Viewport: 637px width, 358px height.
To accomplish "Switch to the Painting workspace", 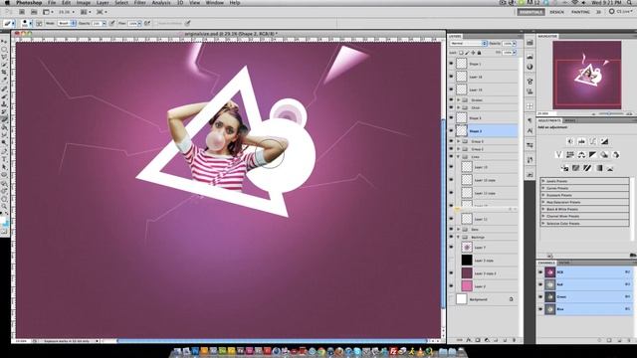I will pos(580,12).
